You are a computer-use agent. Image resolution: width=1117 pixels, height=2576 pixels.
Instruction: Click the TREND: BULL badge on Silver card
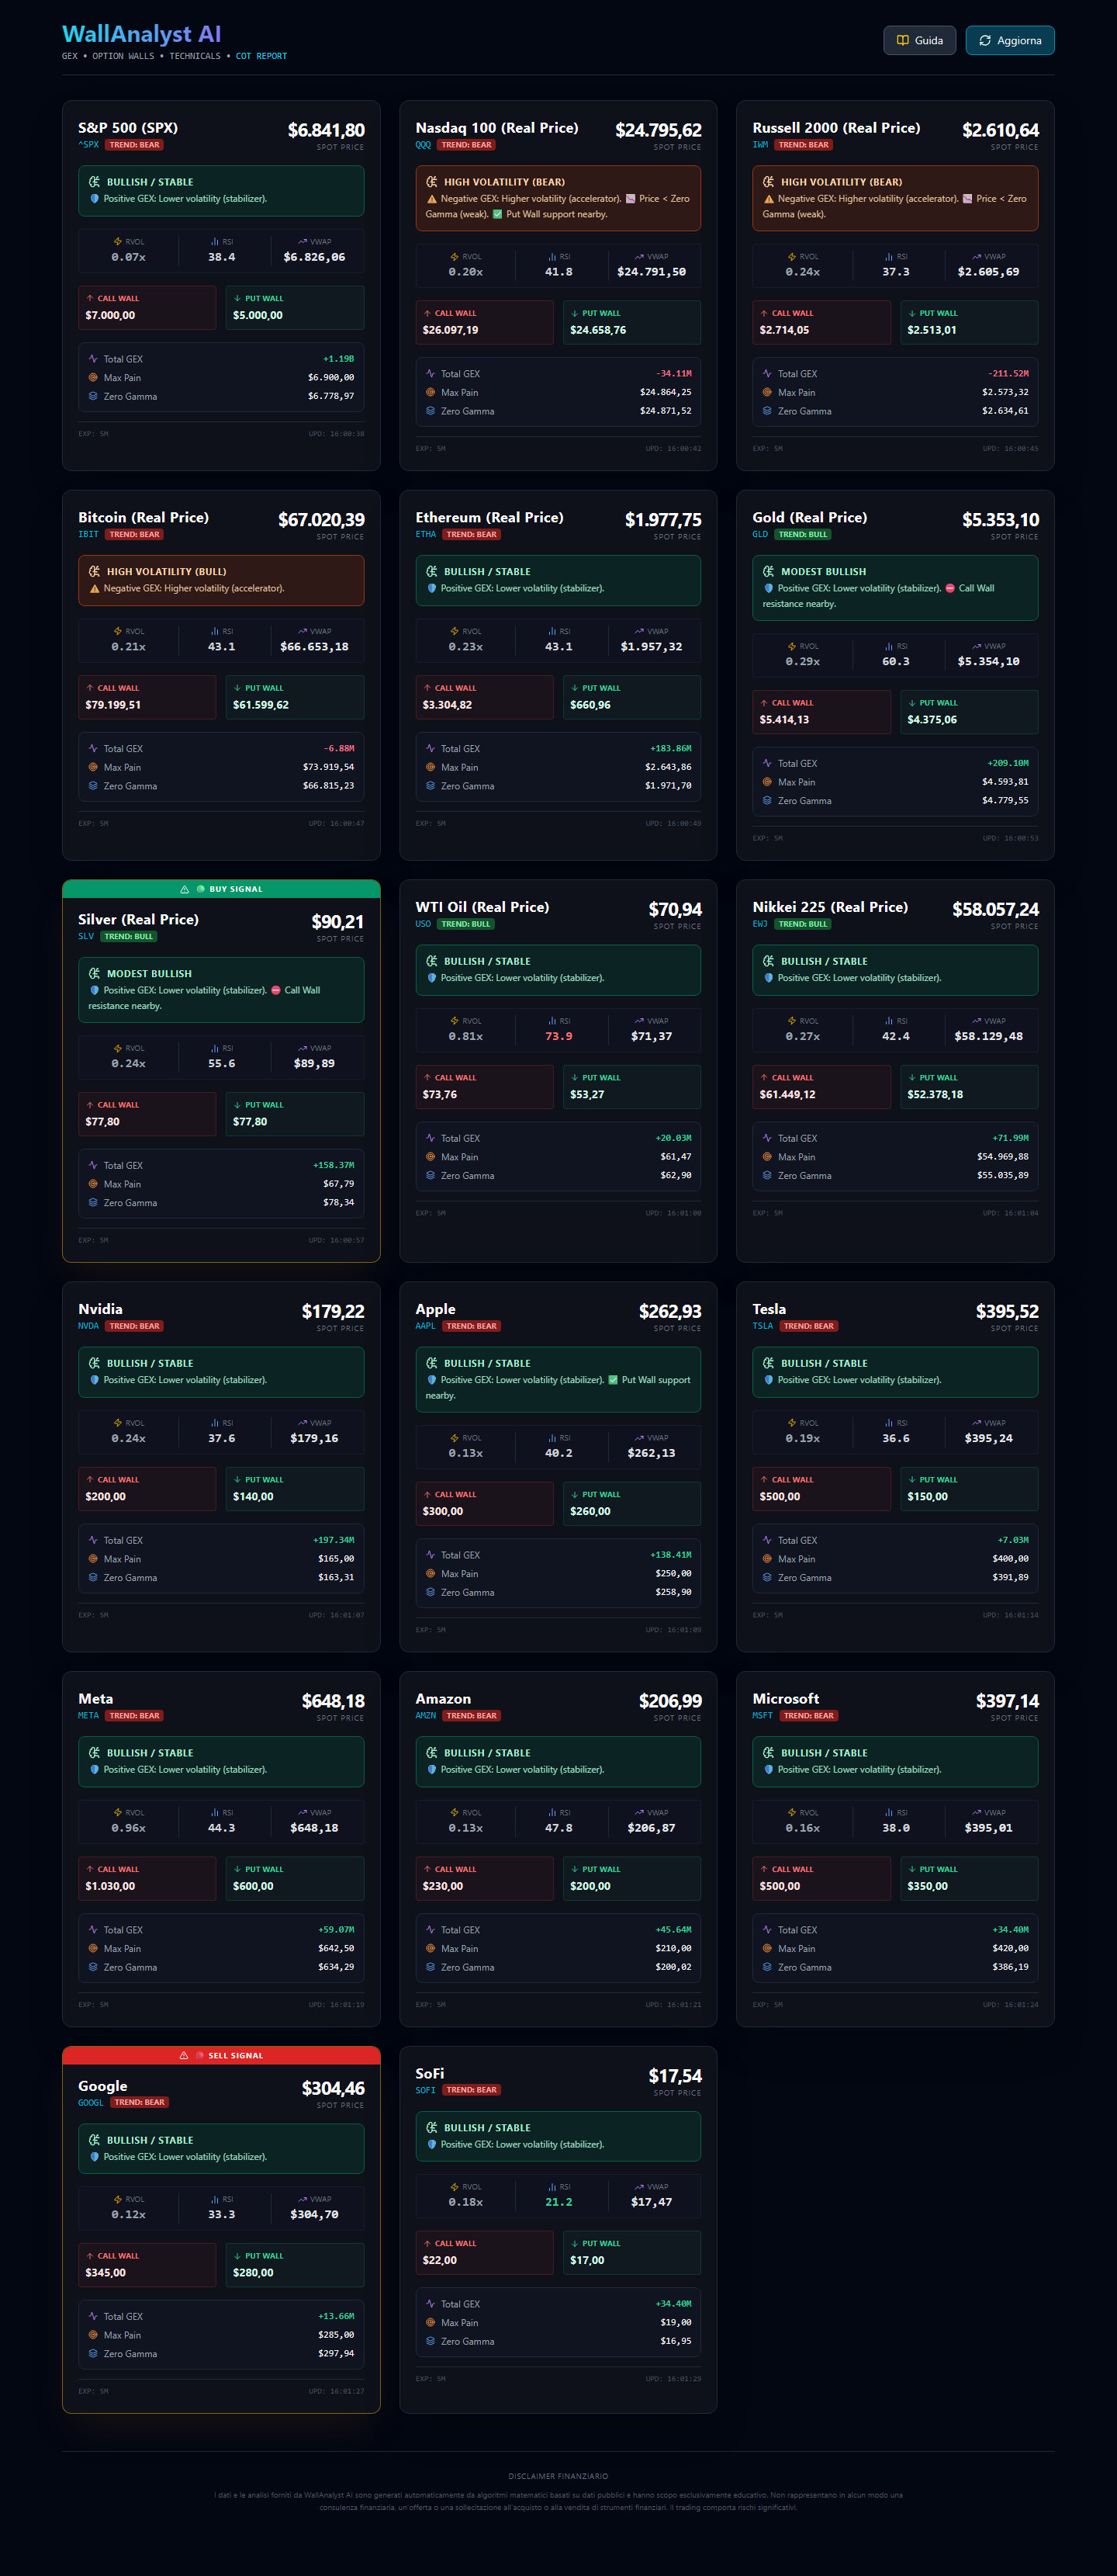pyautogui.click(x=129, y=937)
